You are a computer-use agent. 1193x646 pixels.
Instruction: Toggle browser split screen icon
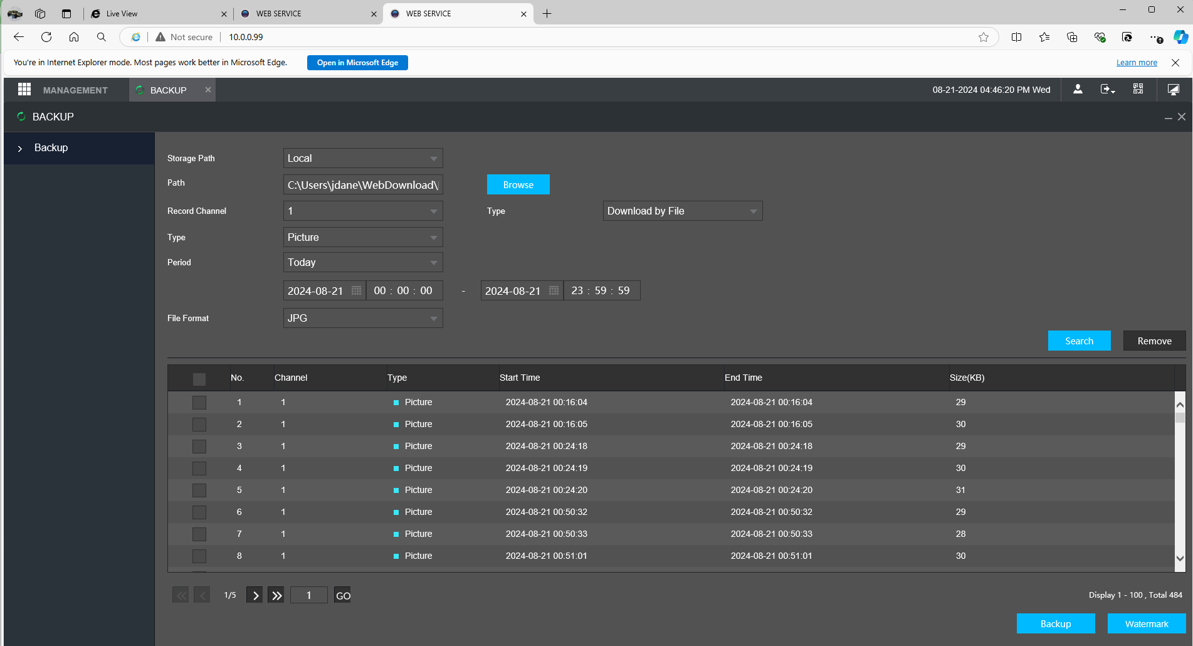(x=1017, y=37)
